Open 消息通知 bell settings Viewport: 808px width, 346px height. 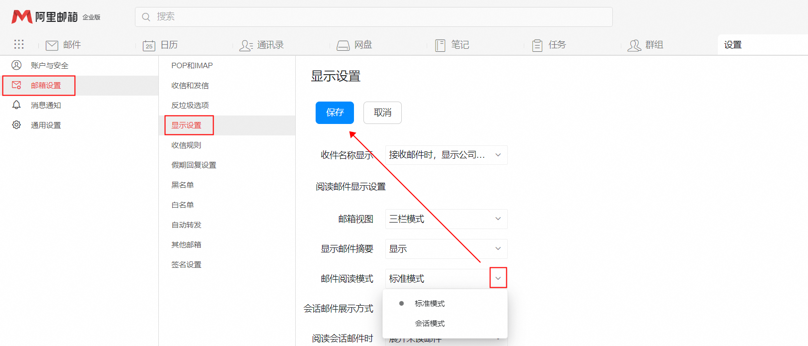coord(45,105)
